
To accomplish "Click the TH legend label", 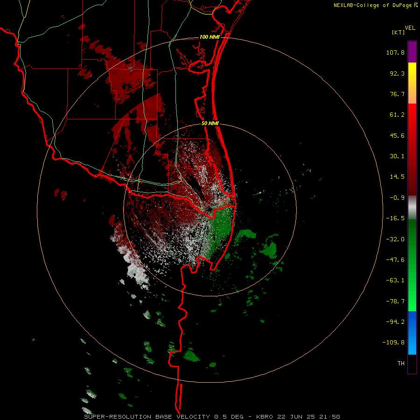I will (x=401, y=364).
